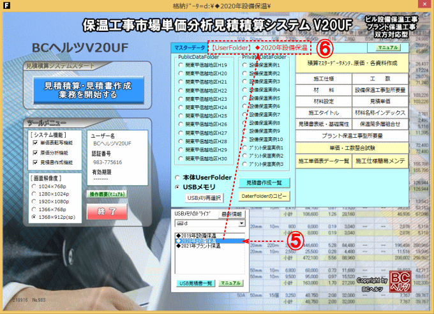The image size is (434, 314).
Task: Open the USB drive dropdown
Action: [241, 225]
